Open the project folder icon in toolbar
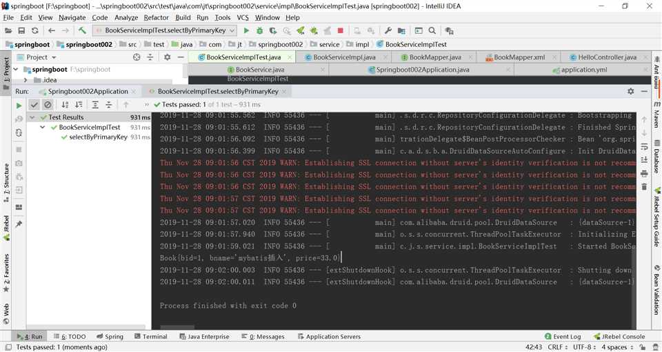This screenshot has height=352, width=662. click(8, 31)
